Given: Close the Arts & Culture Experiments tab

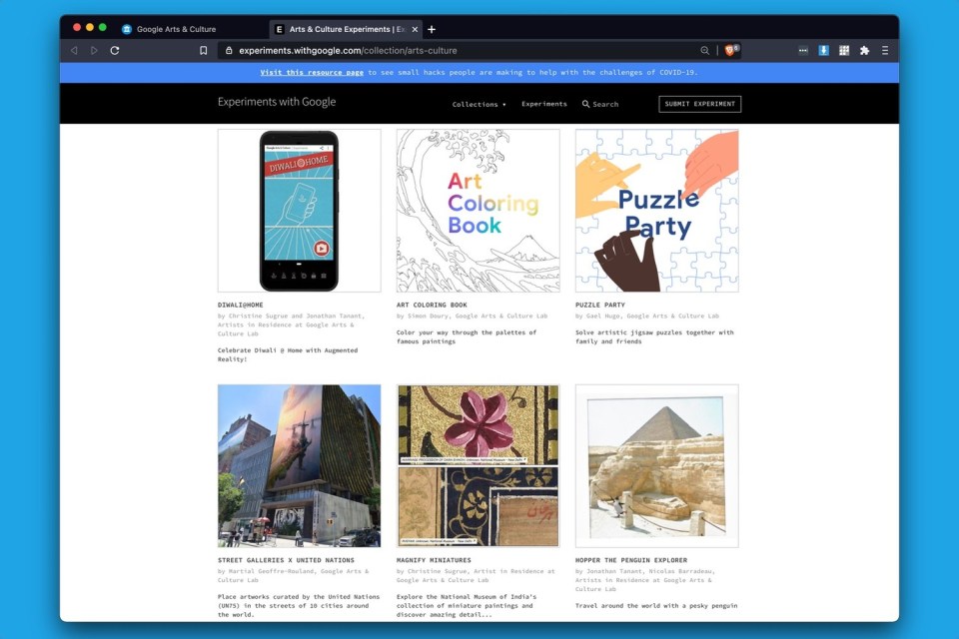Looking at the screenshot, I should click(x=415, y=29).
